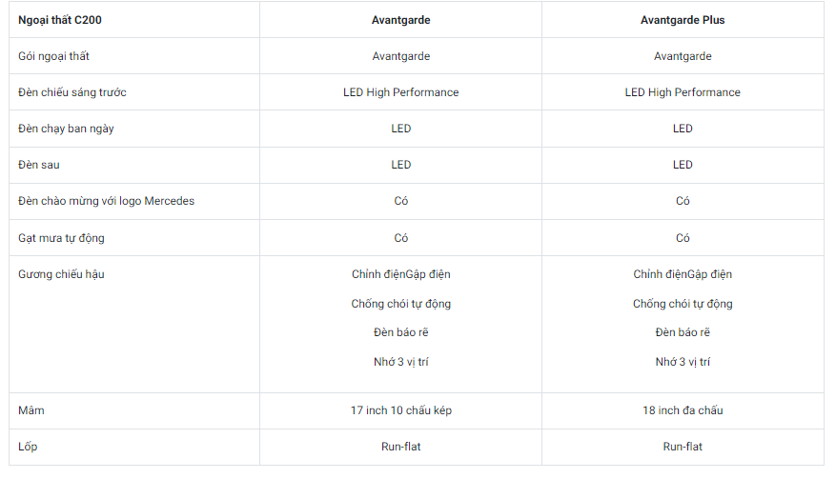Select the "Lốp" row label
Viewport: 836px width, 479px height.
(x=28, y=447)
